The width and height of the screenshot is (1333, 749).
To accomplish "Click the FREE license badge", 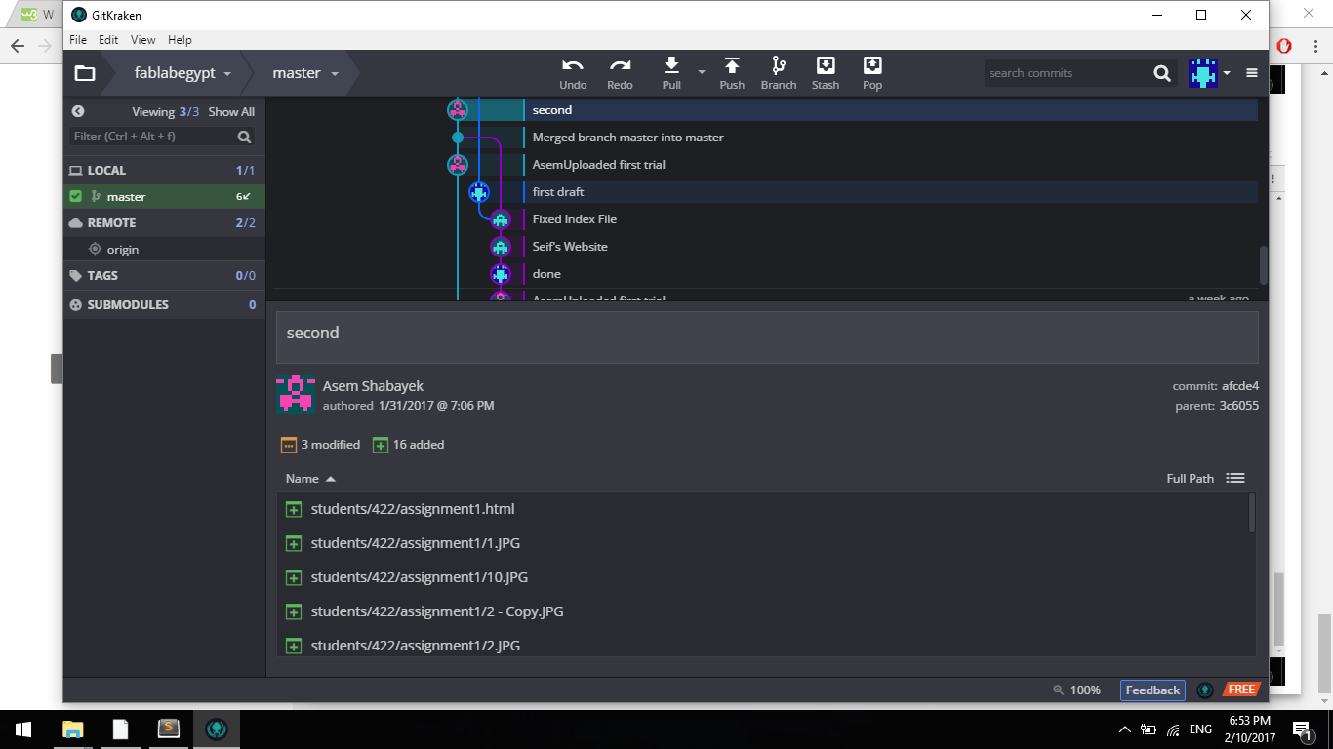I will 1241,690.
